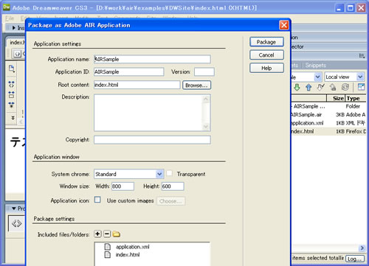This screenshot has height=266, width=369.
Task: Click the tag icon in Properties panel
Action: [x=16, y=223]
